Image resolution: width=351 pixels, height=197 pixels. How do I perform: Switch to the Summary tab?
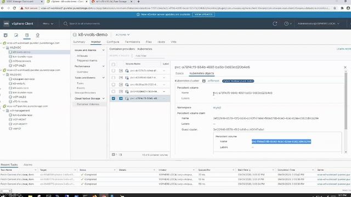[x=79, y=42]
